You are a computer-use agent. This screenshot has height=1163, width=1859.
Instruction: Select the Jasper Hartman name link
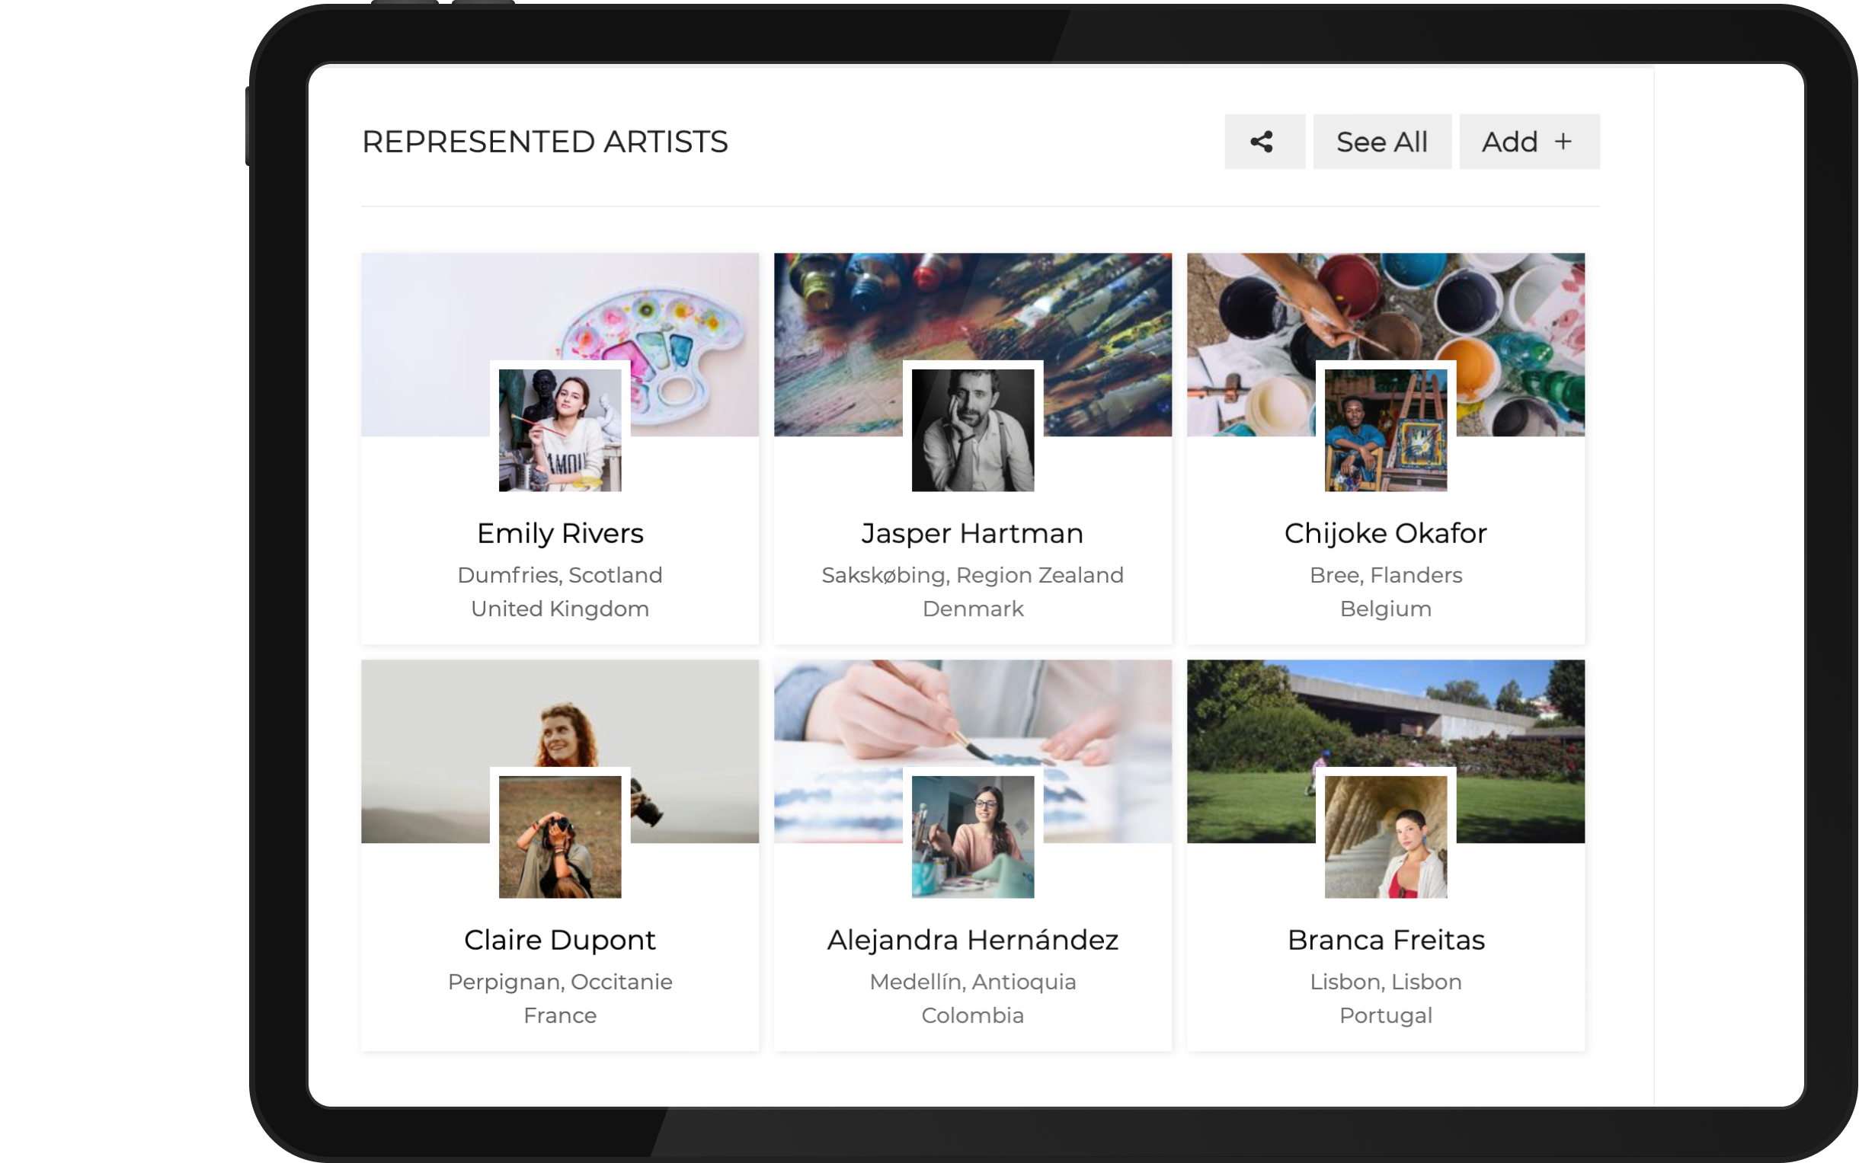973,534
